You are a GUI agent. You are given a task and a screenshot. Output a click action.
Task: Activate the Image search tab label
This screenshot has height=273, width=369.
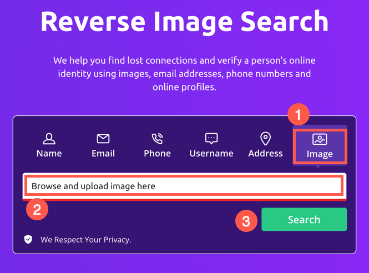coord(320,154)
